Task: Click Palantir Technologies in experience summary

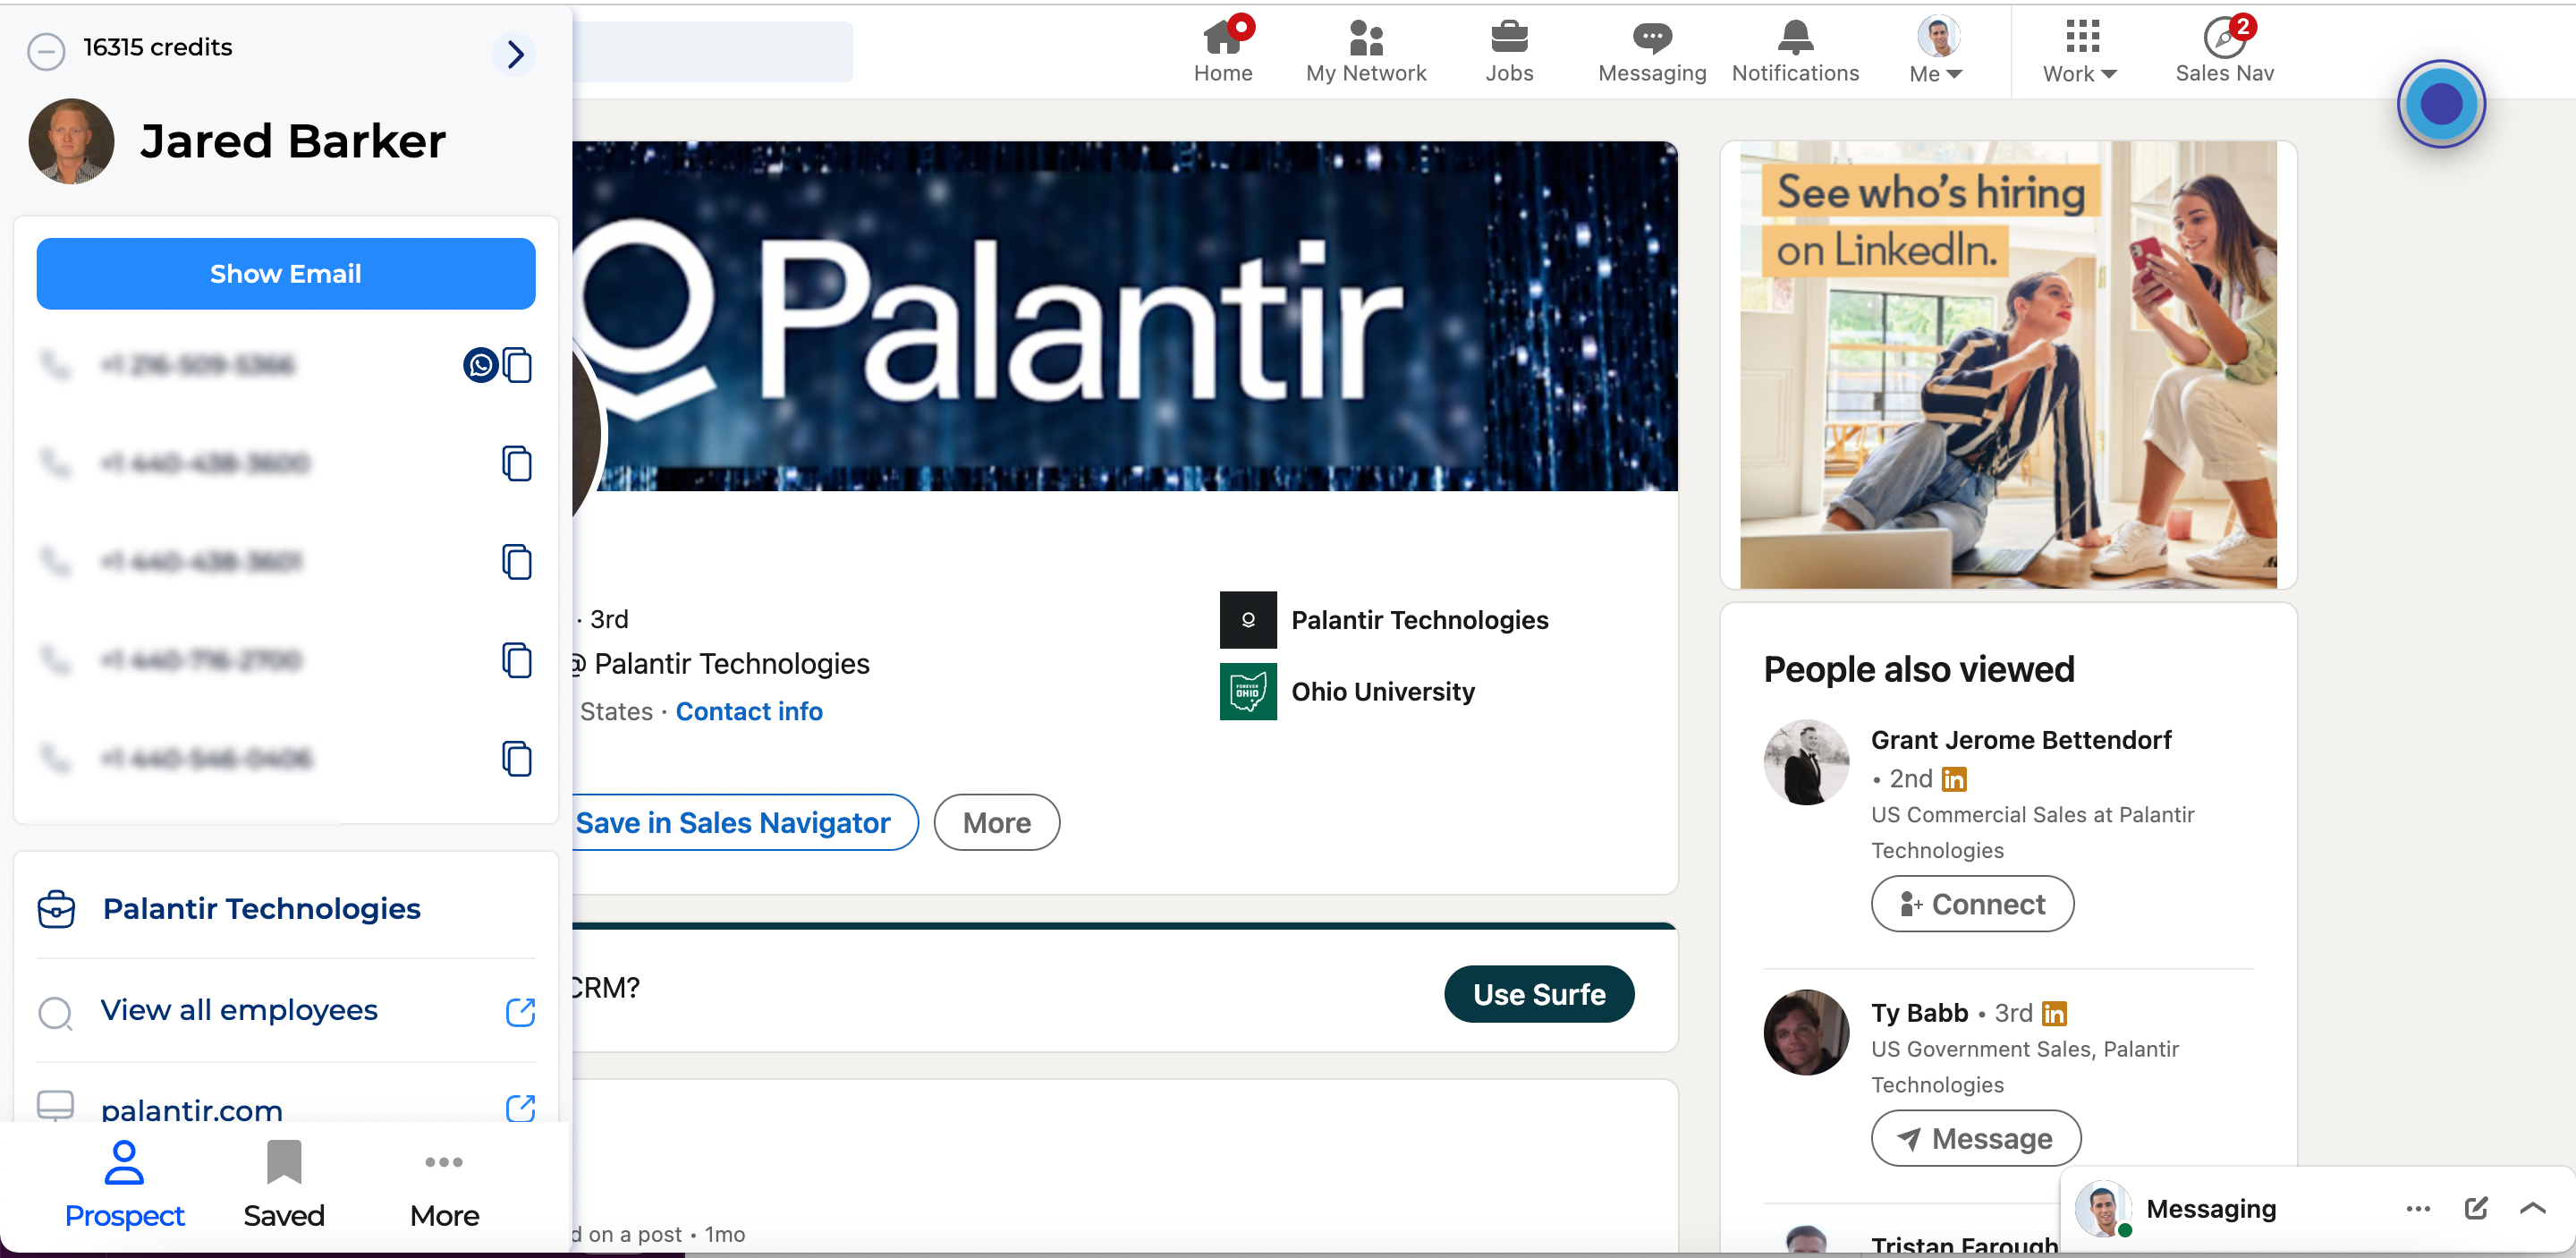Action: [1419, 620]
